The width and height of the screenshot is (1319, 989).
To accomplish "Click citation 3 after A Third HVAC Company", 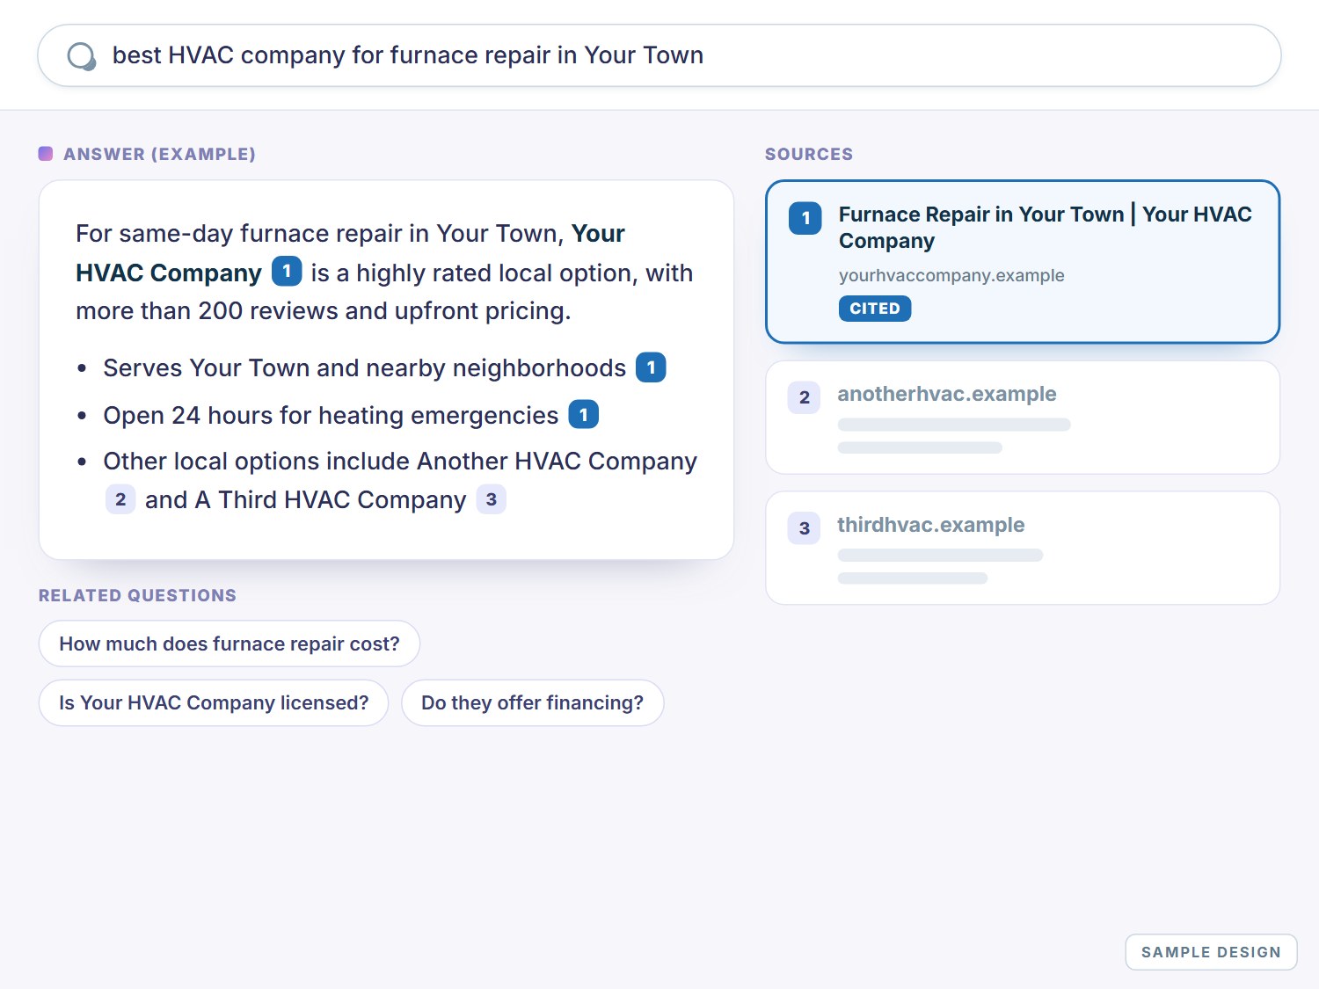I will [x=492, y=499].
